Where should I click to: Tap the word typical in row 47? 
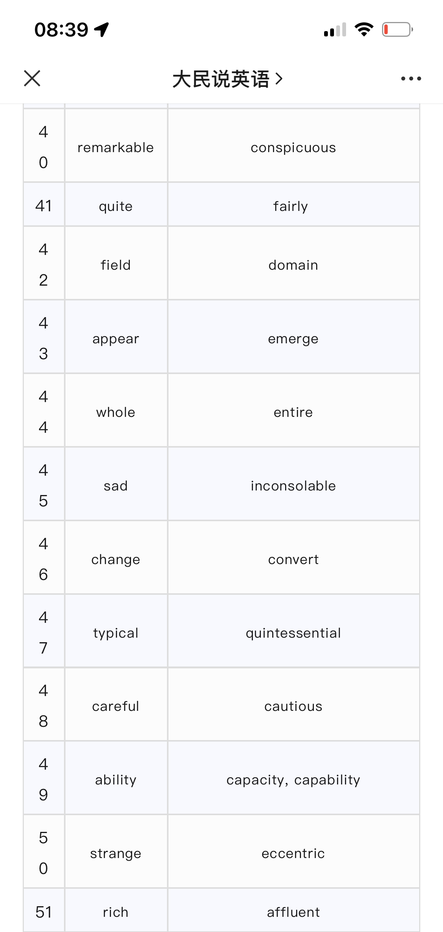[116, 633]
